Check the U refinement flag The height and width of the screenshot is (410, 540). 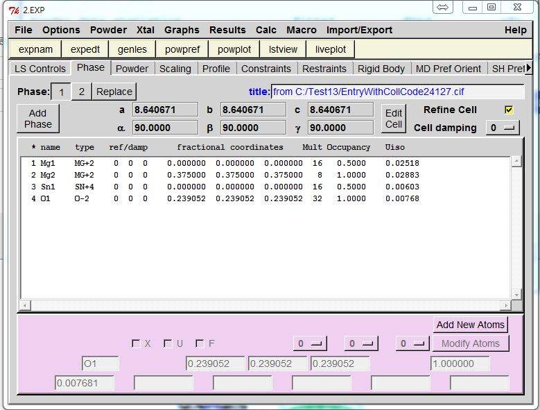tap(168, 343)
